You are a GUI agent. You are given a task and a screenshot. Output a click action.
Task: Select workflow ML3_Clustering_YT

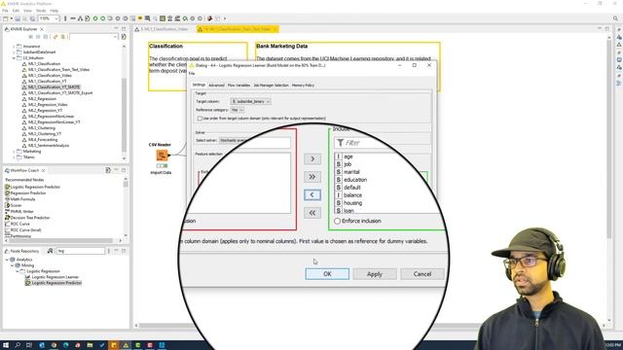pyautogui.click(x=45, y=134)
